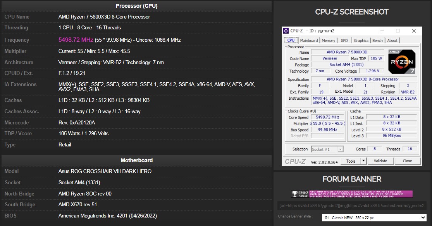Switch to the Mainboard tab
The height and width of the screenshot is (226, 432).
tap(309, 40)
